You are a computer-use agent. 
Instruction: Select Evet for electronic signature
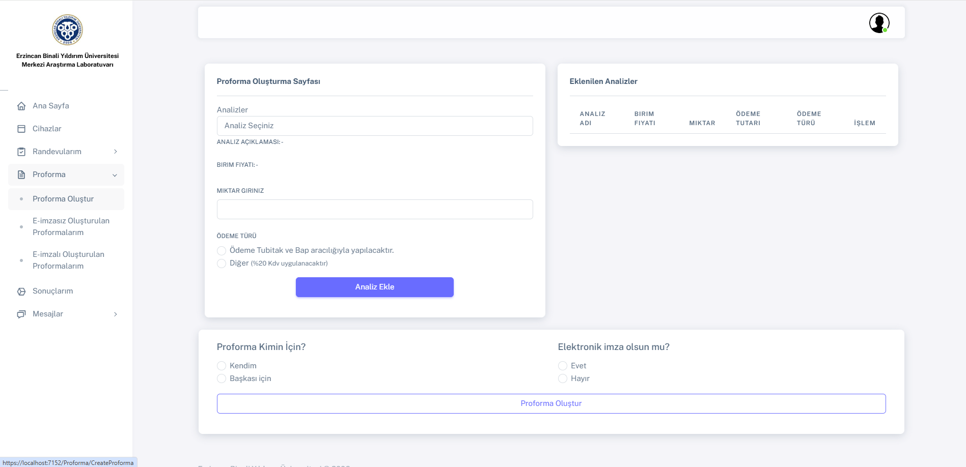563,366
